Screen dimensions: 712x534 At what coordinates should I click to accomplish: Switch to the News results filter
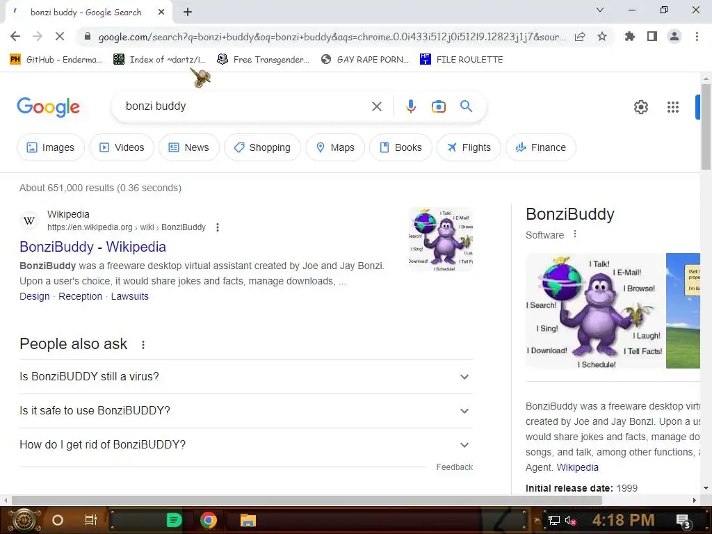(189, 147)
